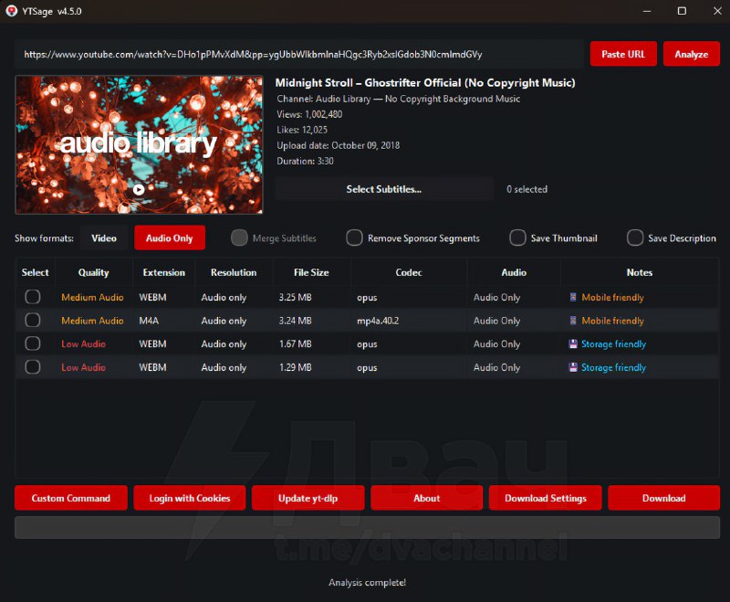Viewport: 730px width, 602px height.
Task: Click the play icon on the video thumbnail
Action: click(139, 189)
